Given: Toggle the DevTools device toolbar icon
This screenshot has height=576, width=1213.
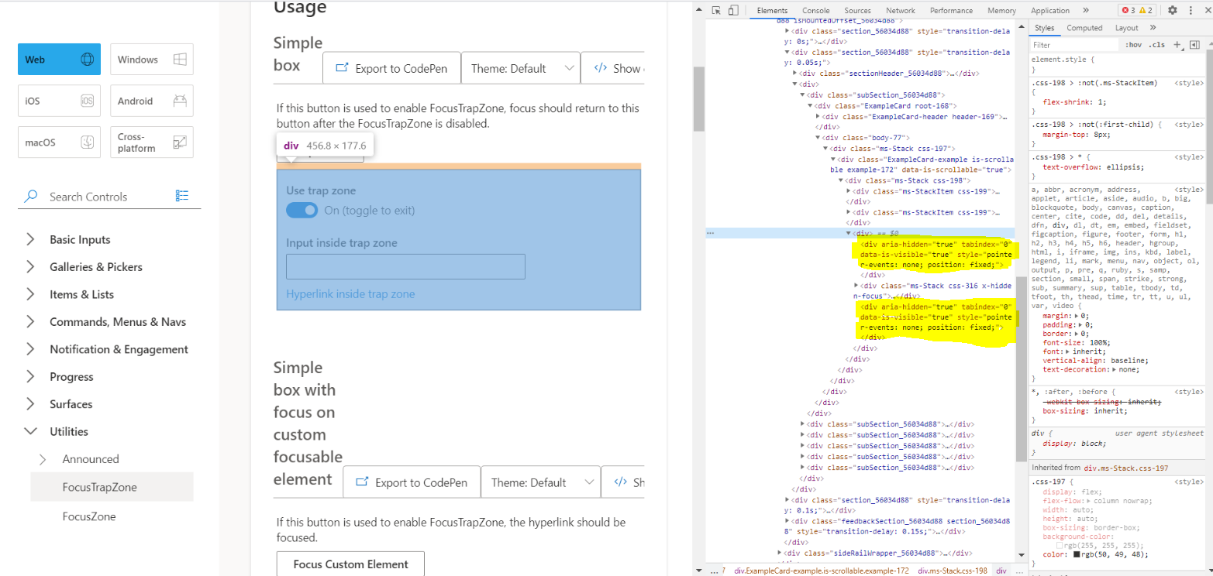Looking at the screenshot, I should tap(733, 10).
